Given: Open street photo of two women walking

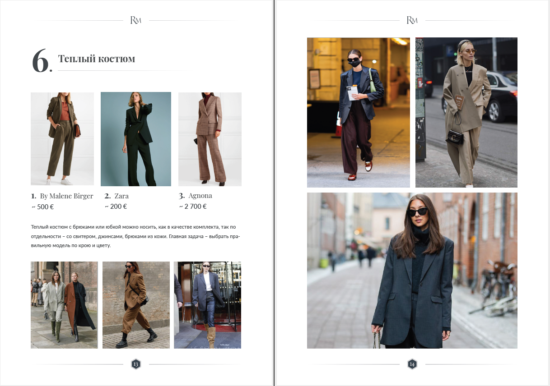Looking at the screenshot, I should [64, 305].
